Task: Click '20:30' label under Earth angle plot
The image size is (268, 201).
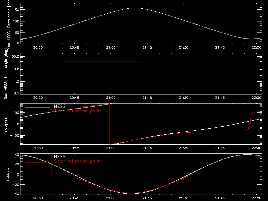Action: point(38,48)
